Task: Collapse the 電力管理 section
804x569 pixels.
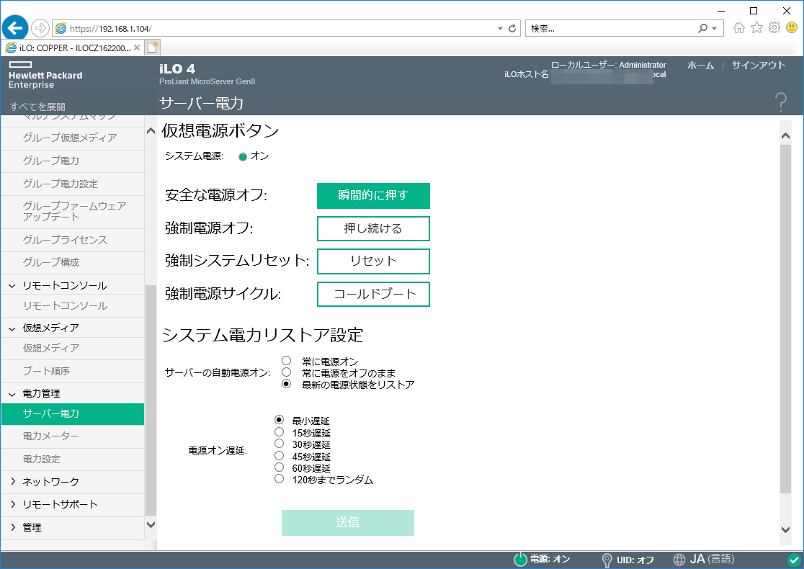Action: click(x=12, y=394)
